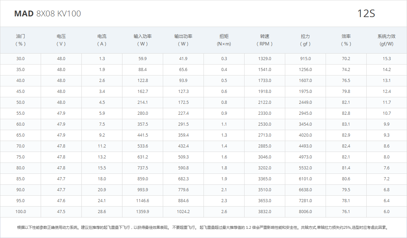This screenshot has height=238, width=407.
Task: Click throttle value "65.0"
Action: pyautogui.click(x=21, y=135)
